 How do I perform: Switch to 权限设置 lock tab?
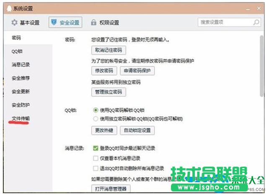click(105, 23)
